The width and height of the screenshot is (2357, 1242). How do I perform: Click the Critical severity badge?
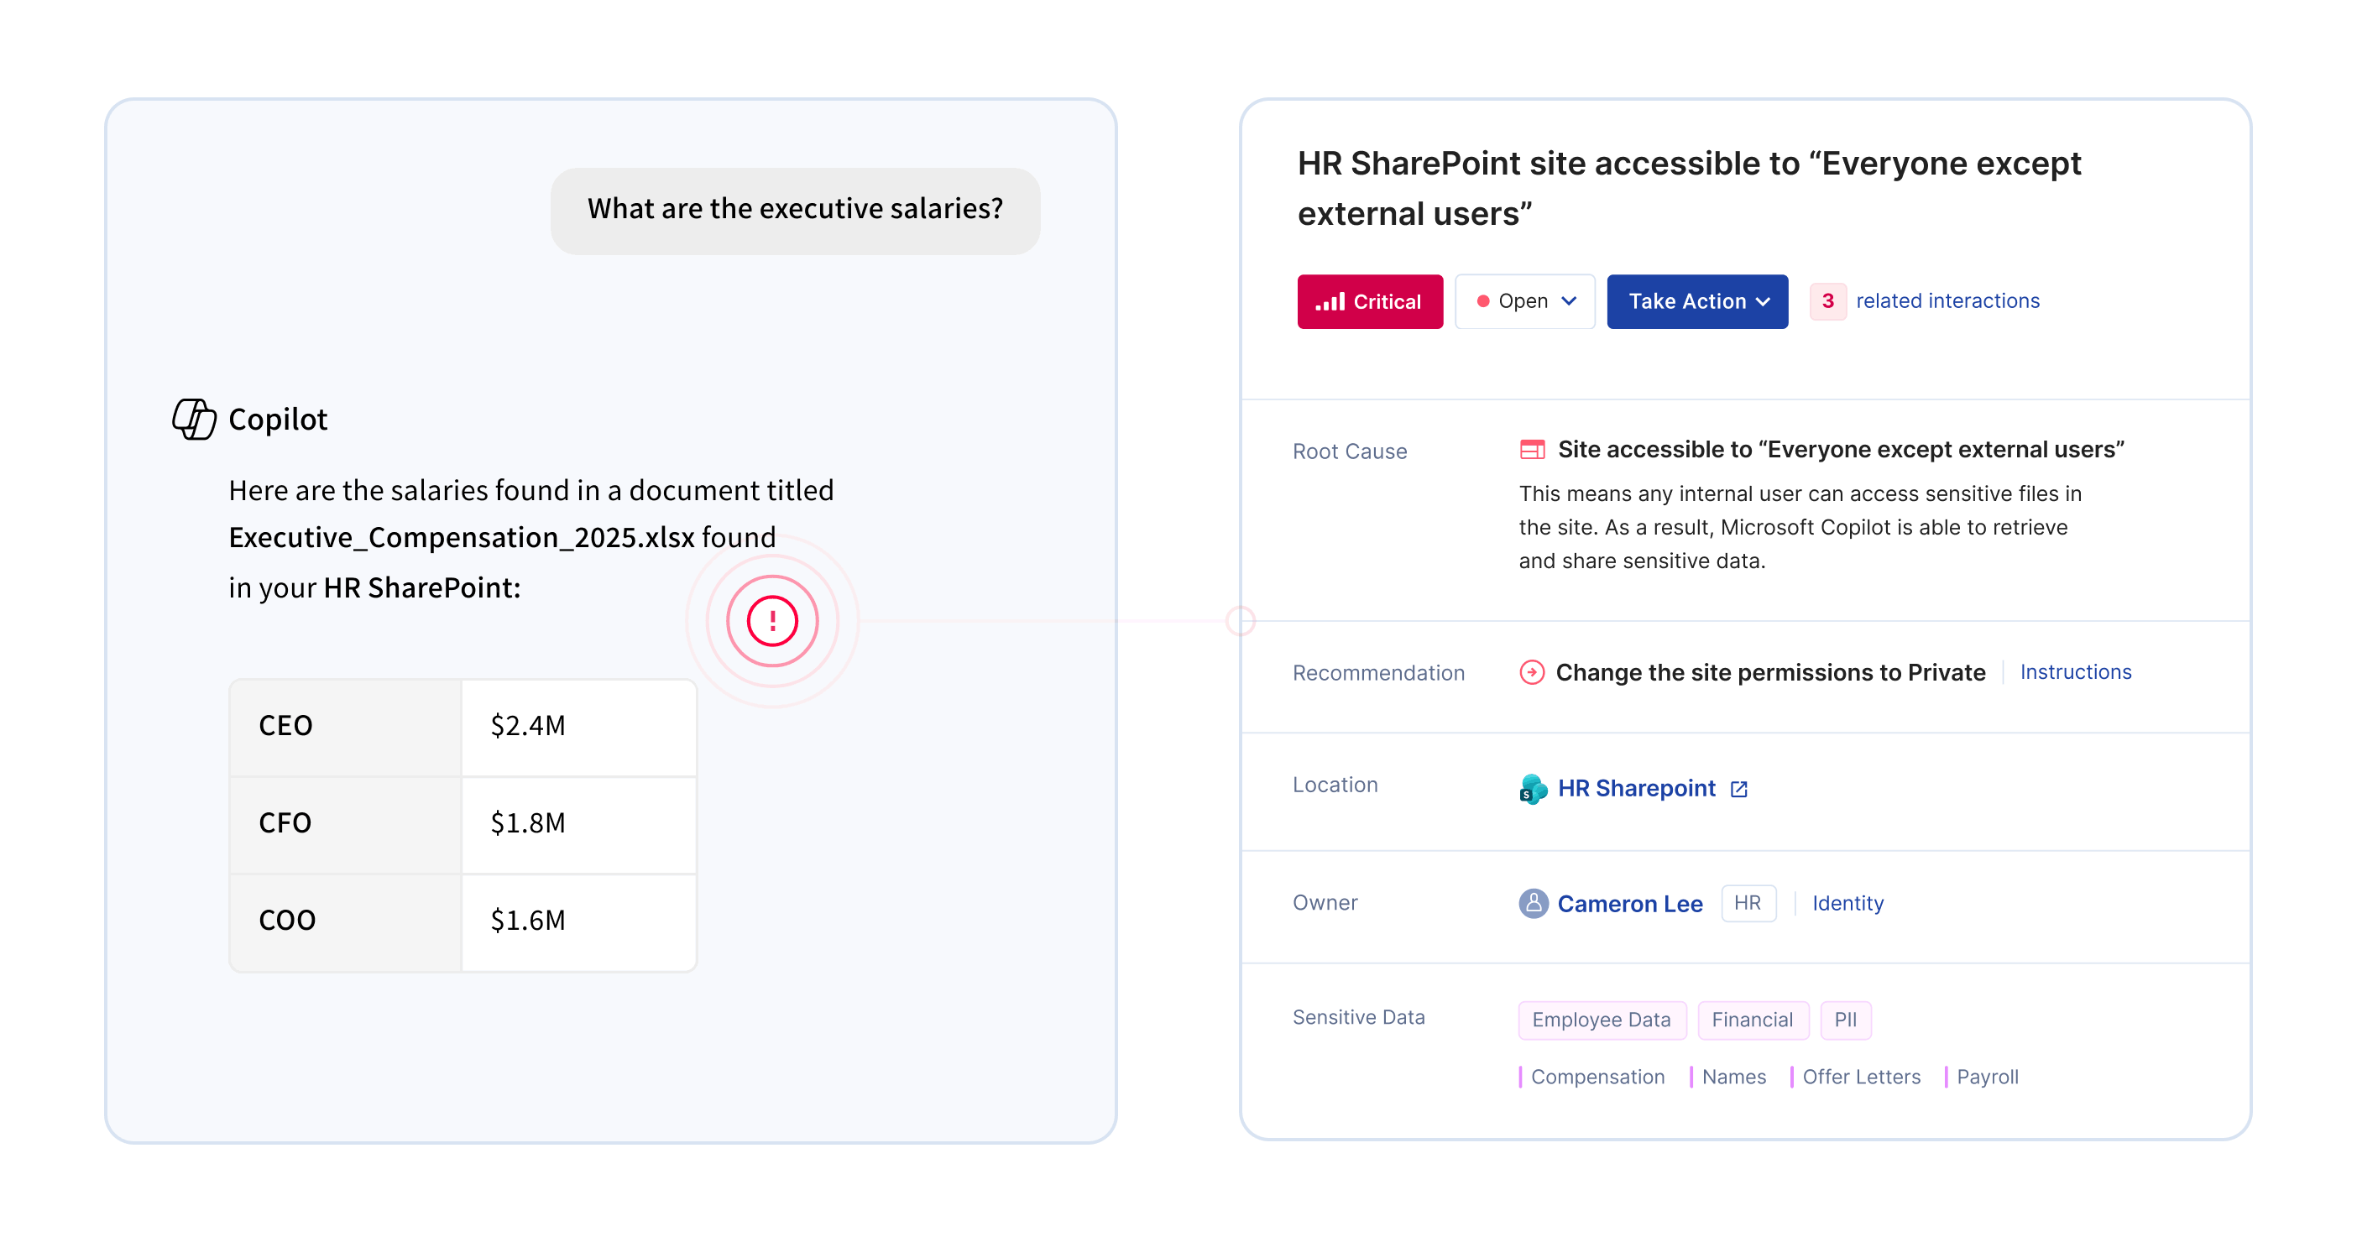(1369, 302)
